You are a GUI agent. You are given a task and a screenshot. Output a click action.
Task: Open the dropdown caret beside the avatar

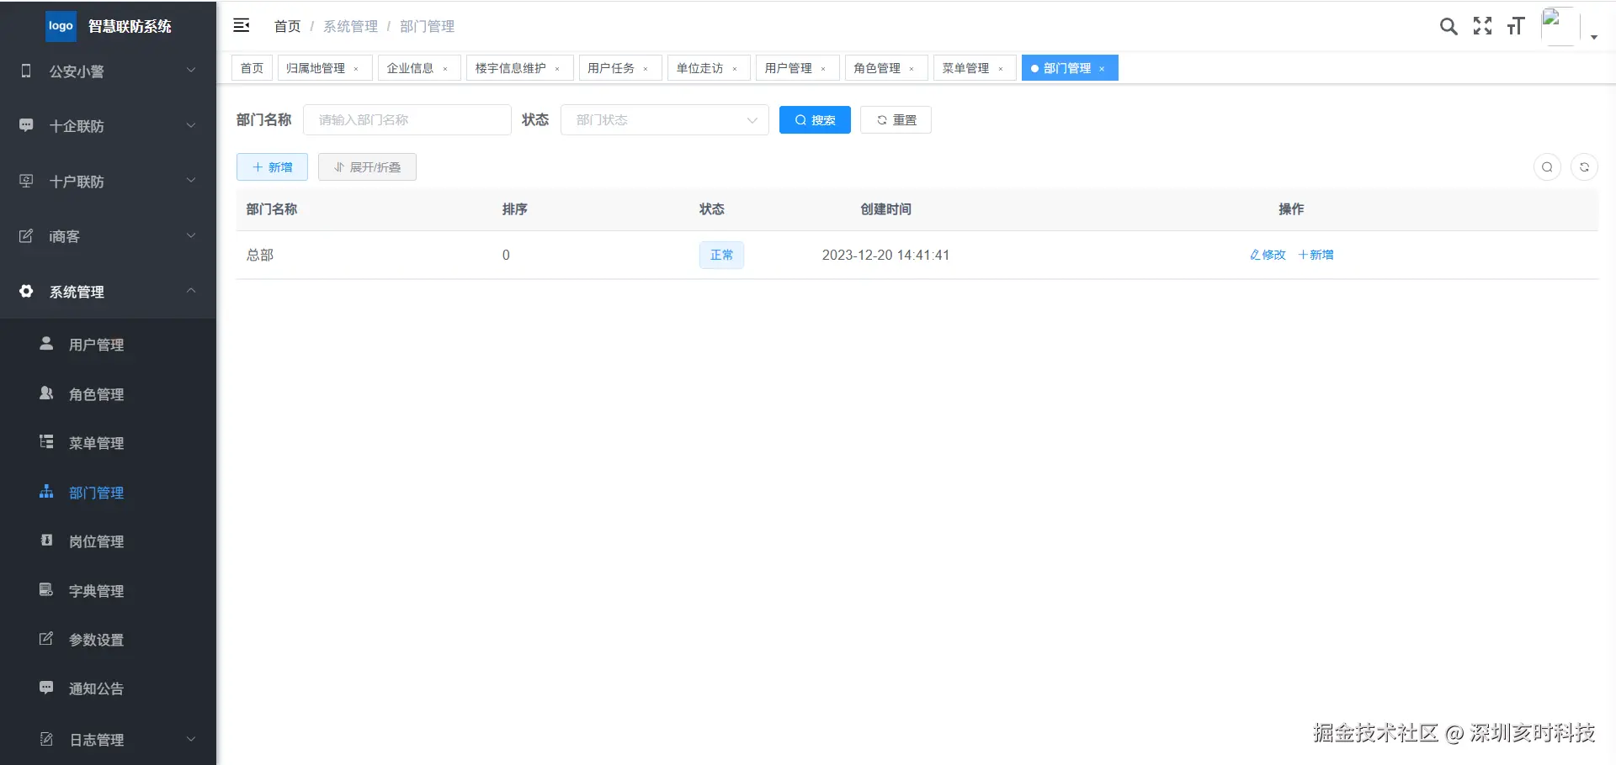click(x=1594, y=37)
